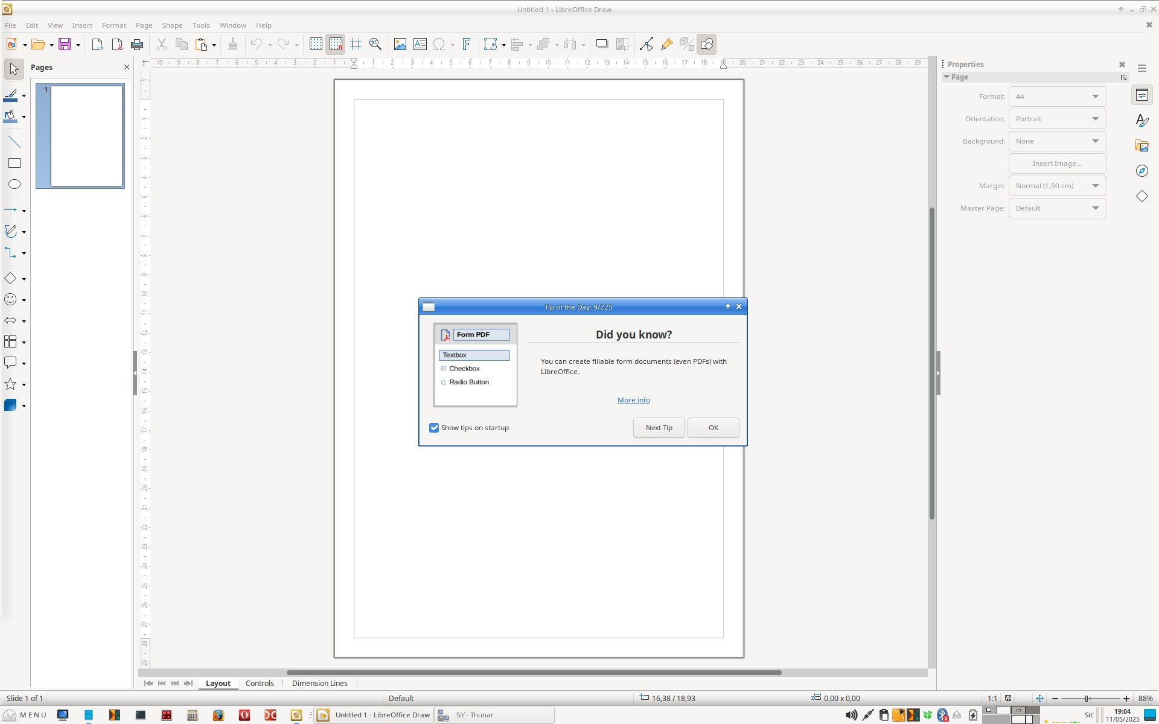Select the Ellipse tool
This screenshot has height=724, width=1159.
tap(14, 184)
